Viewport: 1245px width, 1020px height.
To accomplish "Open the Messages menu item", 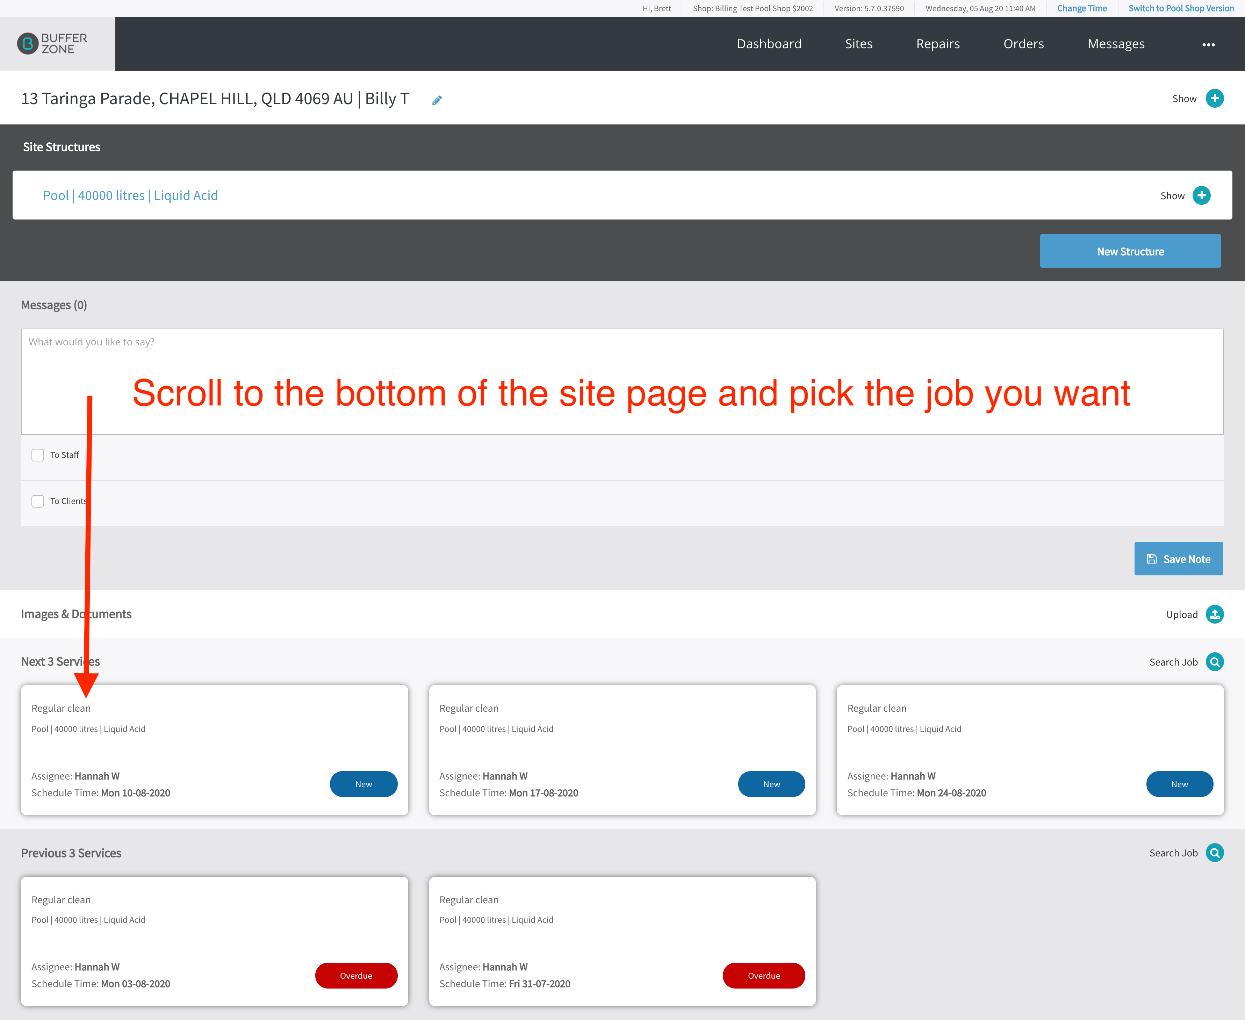I will coord(1116,44).
